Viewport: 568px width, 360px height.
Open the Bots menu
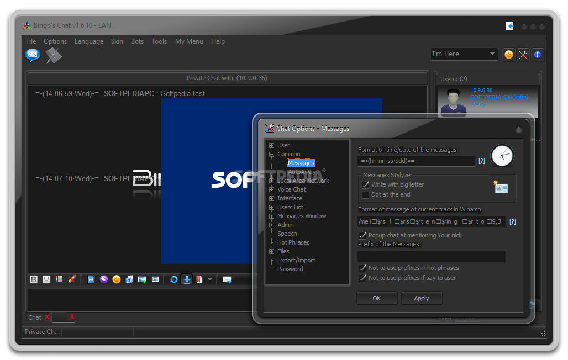tap(137, 41)
